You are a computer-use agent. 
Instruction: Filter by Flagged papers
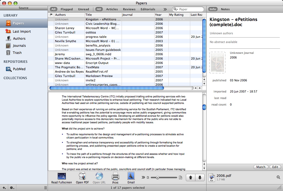point(67,9)
